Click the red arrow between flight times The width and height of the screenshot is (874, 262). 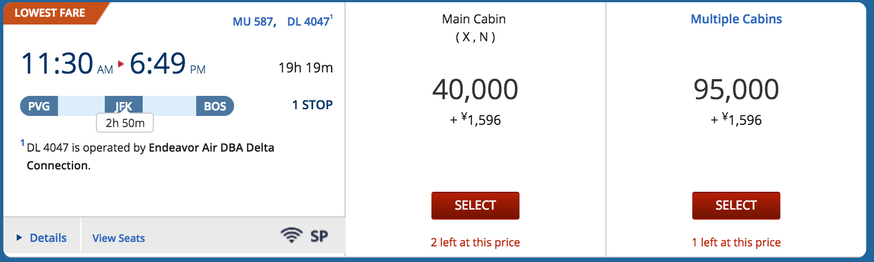pos(121,64)
